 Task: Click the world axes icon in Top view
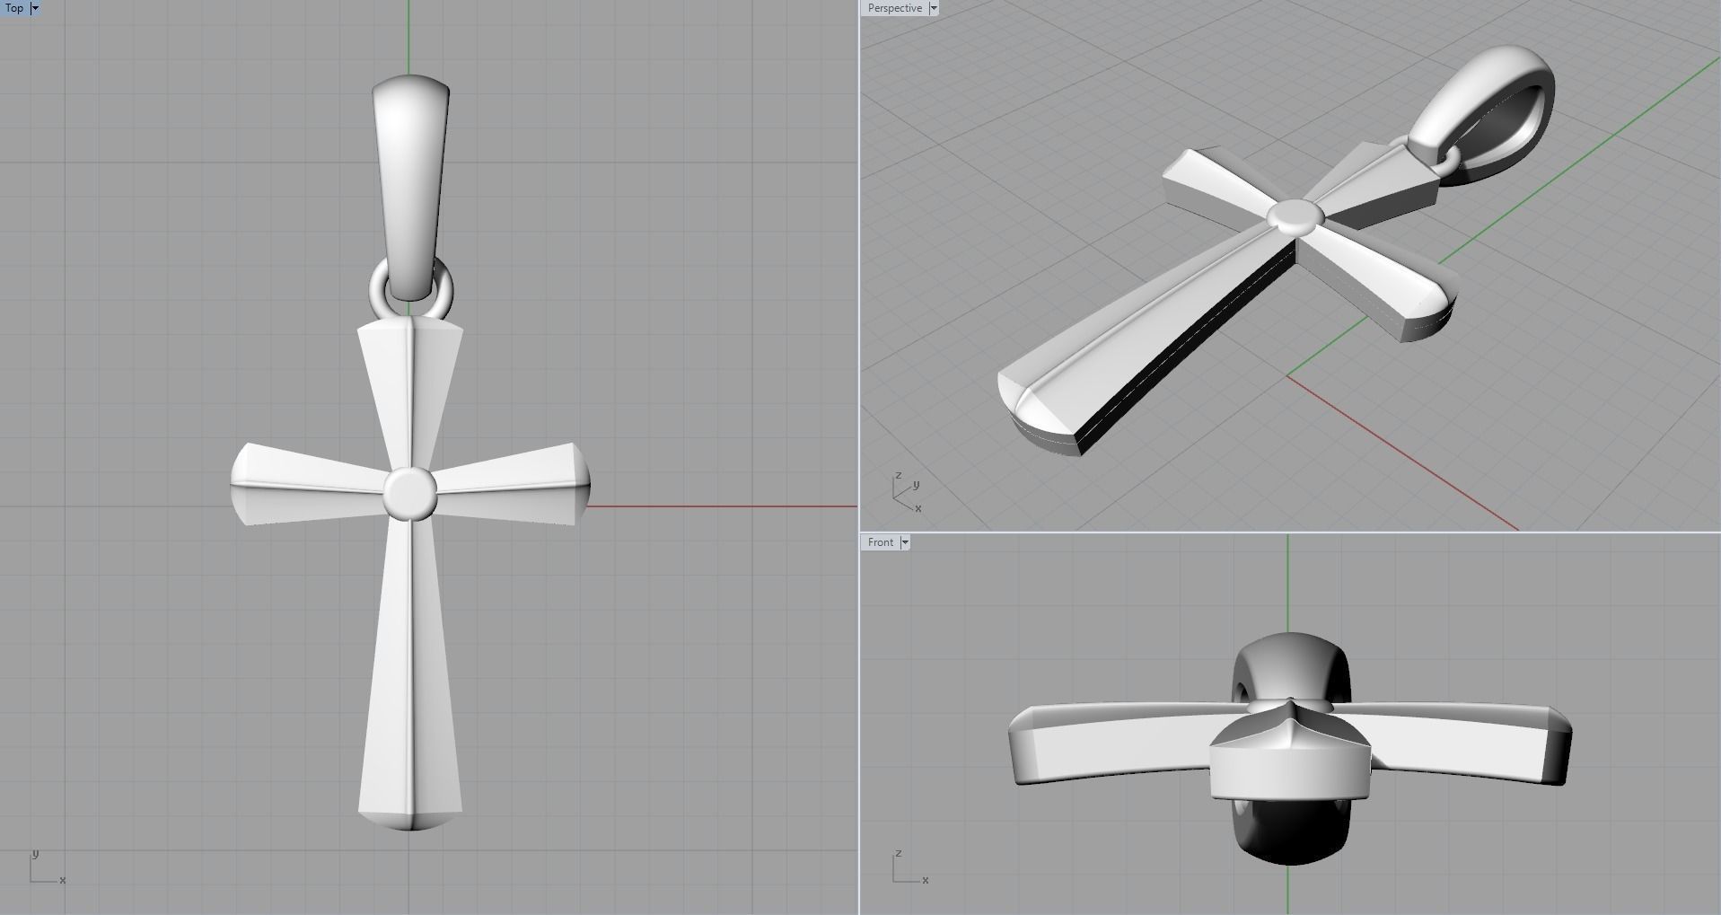pos(47,867)
